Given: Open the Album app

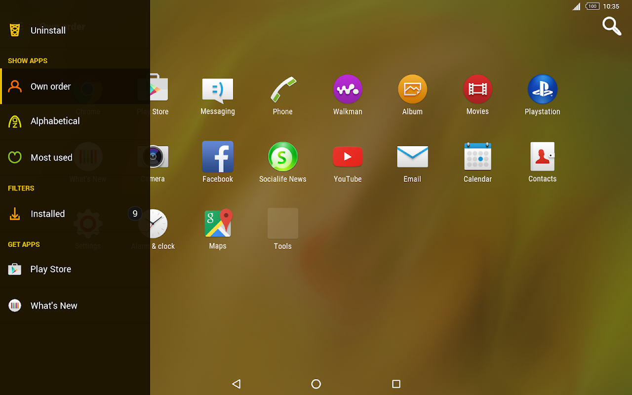Looking at the screenshot, I should (412, 96).
